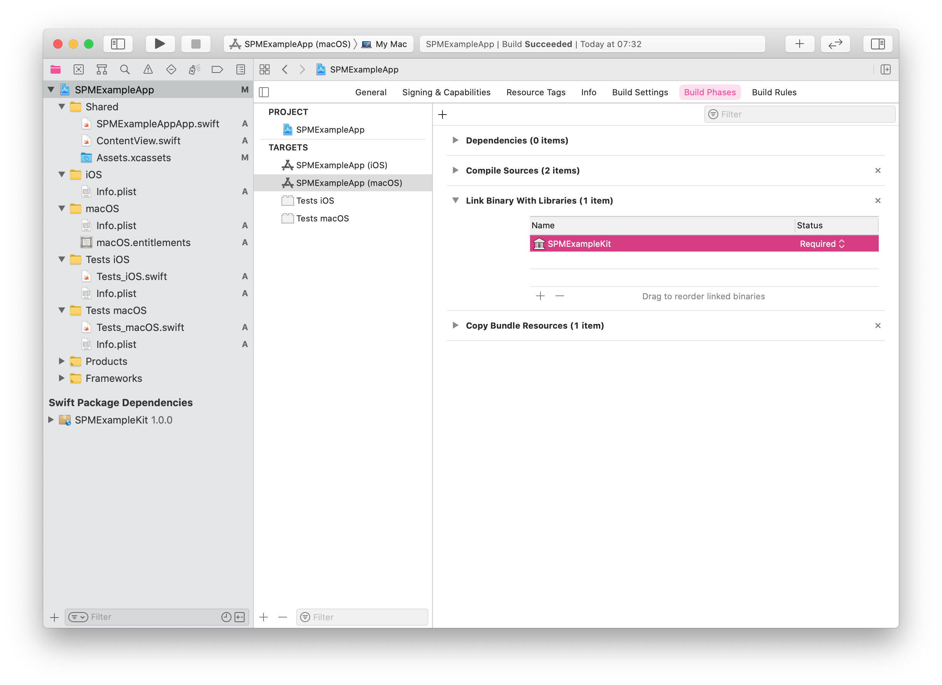942x685 pixels.
Task: Open the Issue navigator warning icon
Action: [x=148, y=69]
